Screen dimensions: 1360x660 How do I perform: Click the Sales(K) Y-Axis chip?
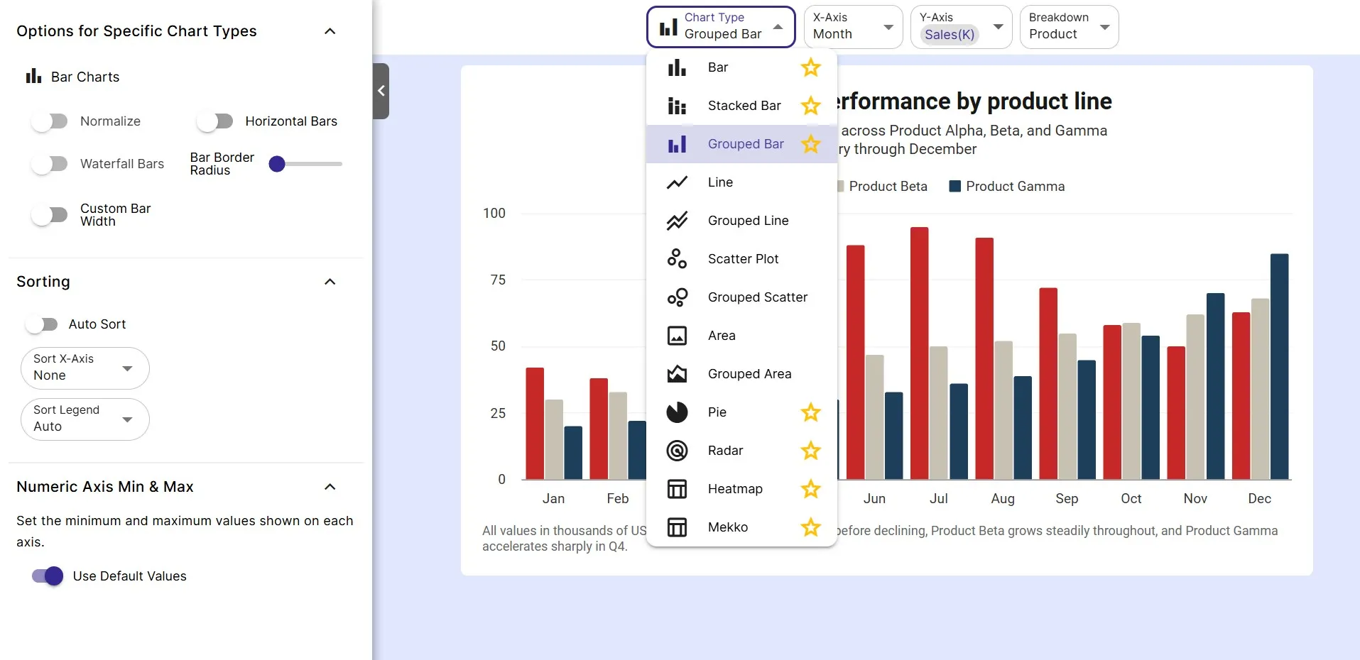tap(950, 35)
